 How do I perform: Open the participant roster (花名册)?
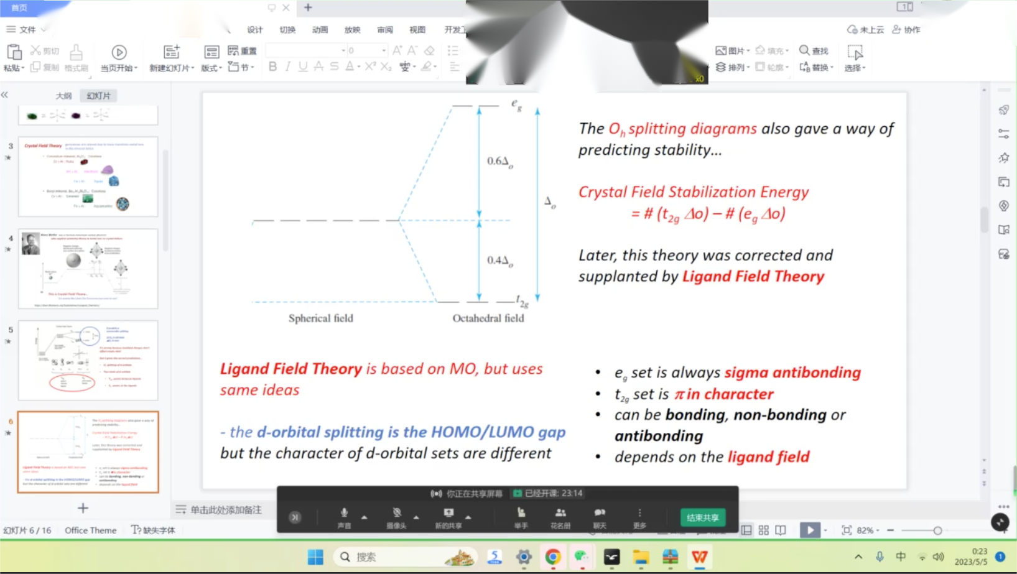pos(560,516)
